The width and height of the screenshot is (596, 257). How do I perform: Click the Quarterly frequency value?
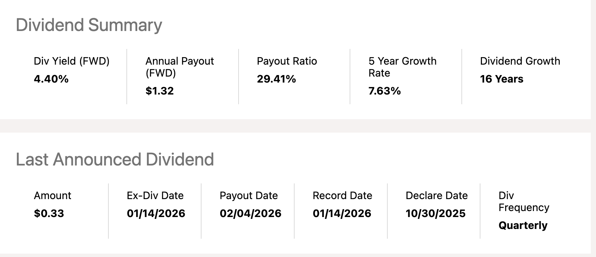[x=523, y=226]
